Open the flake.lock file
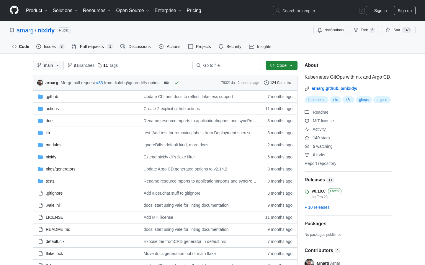This screenshot has width=425, height=265. (x=54, y=254)
